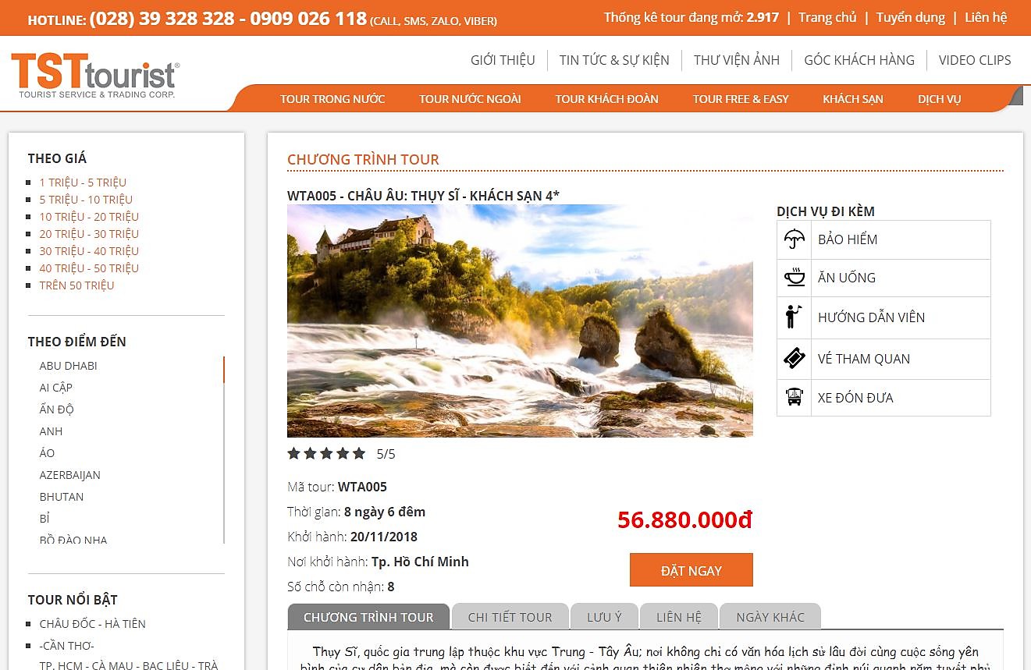The width and height of the screenshot is (1031, 670).
Task: Open the Tour nước ngoài menu
Action: (470, 99)
